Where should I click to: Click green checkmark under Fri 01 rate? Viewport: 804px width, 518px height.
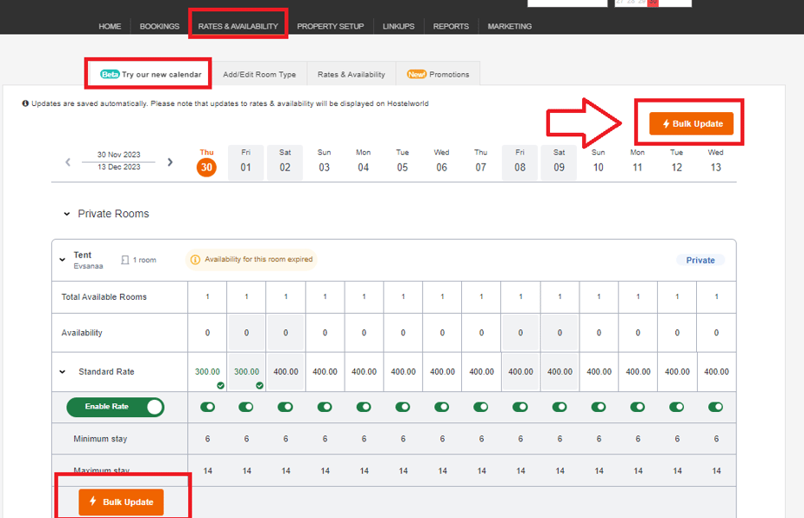click(x=259, y=385)
